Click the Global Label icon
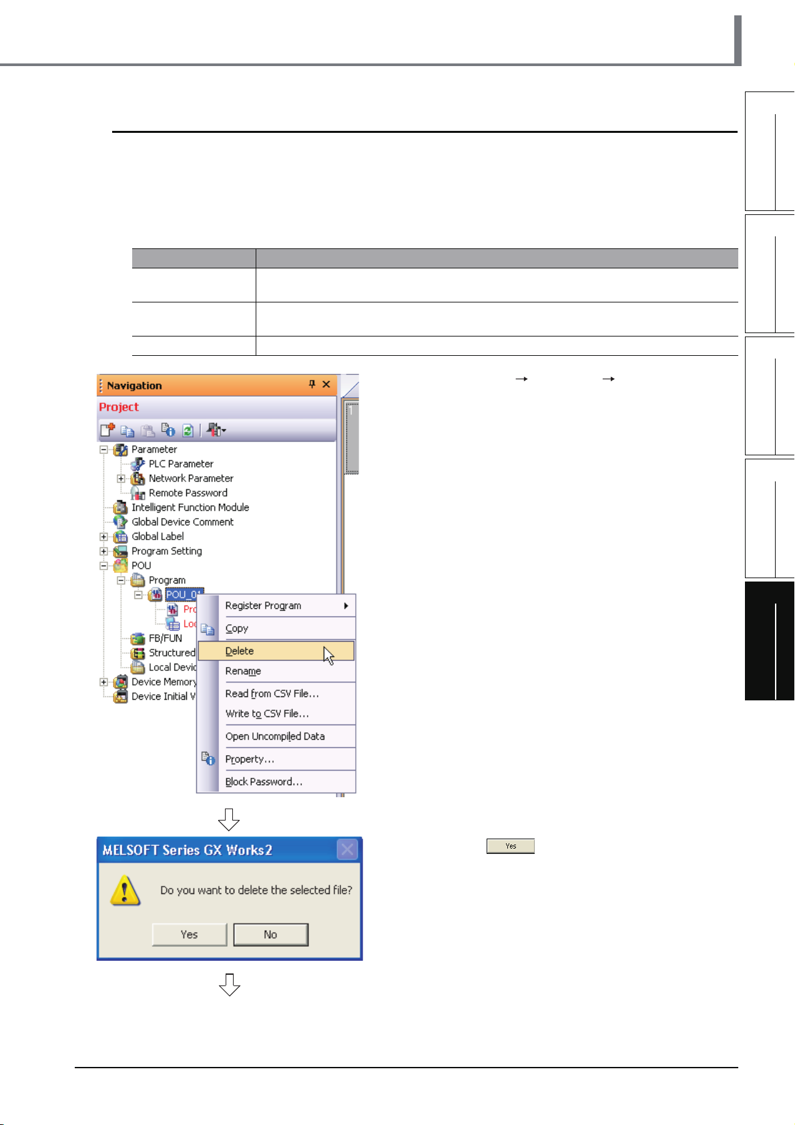The image size is (795, 1125). pos(121,537)
